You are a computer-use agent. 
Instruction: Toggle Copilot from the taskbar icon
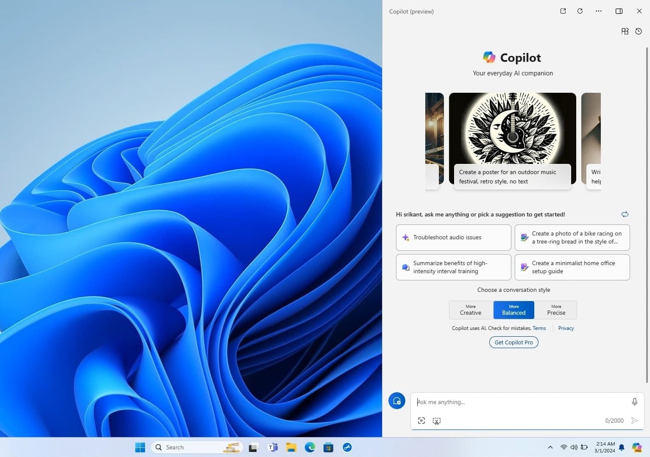point(637,447)
